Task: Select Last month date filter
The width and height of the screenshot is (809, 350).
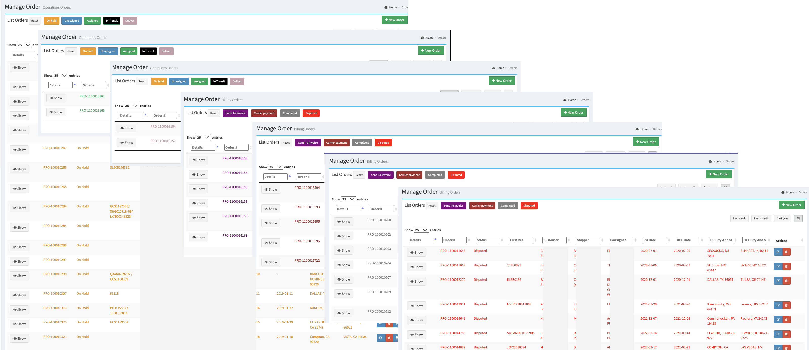Action: click(x=761, y=218)
